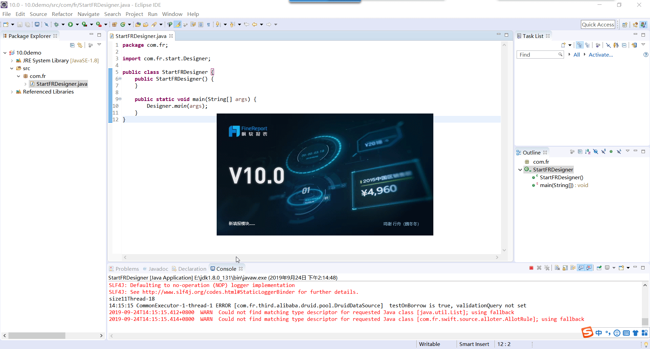650x349 pixels.
Task: Click the Package Explorer horizontal scrollbar thumb
Action: click(x=37, y=335)
